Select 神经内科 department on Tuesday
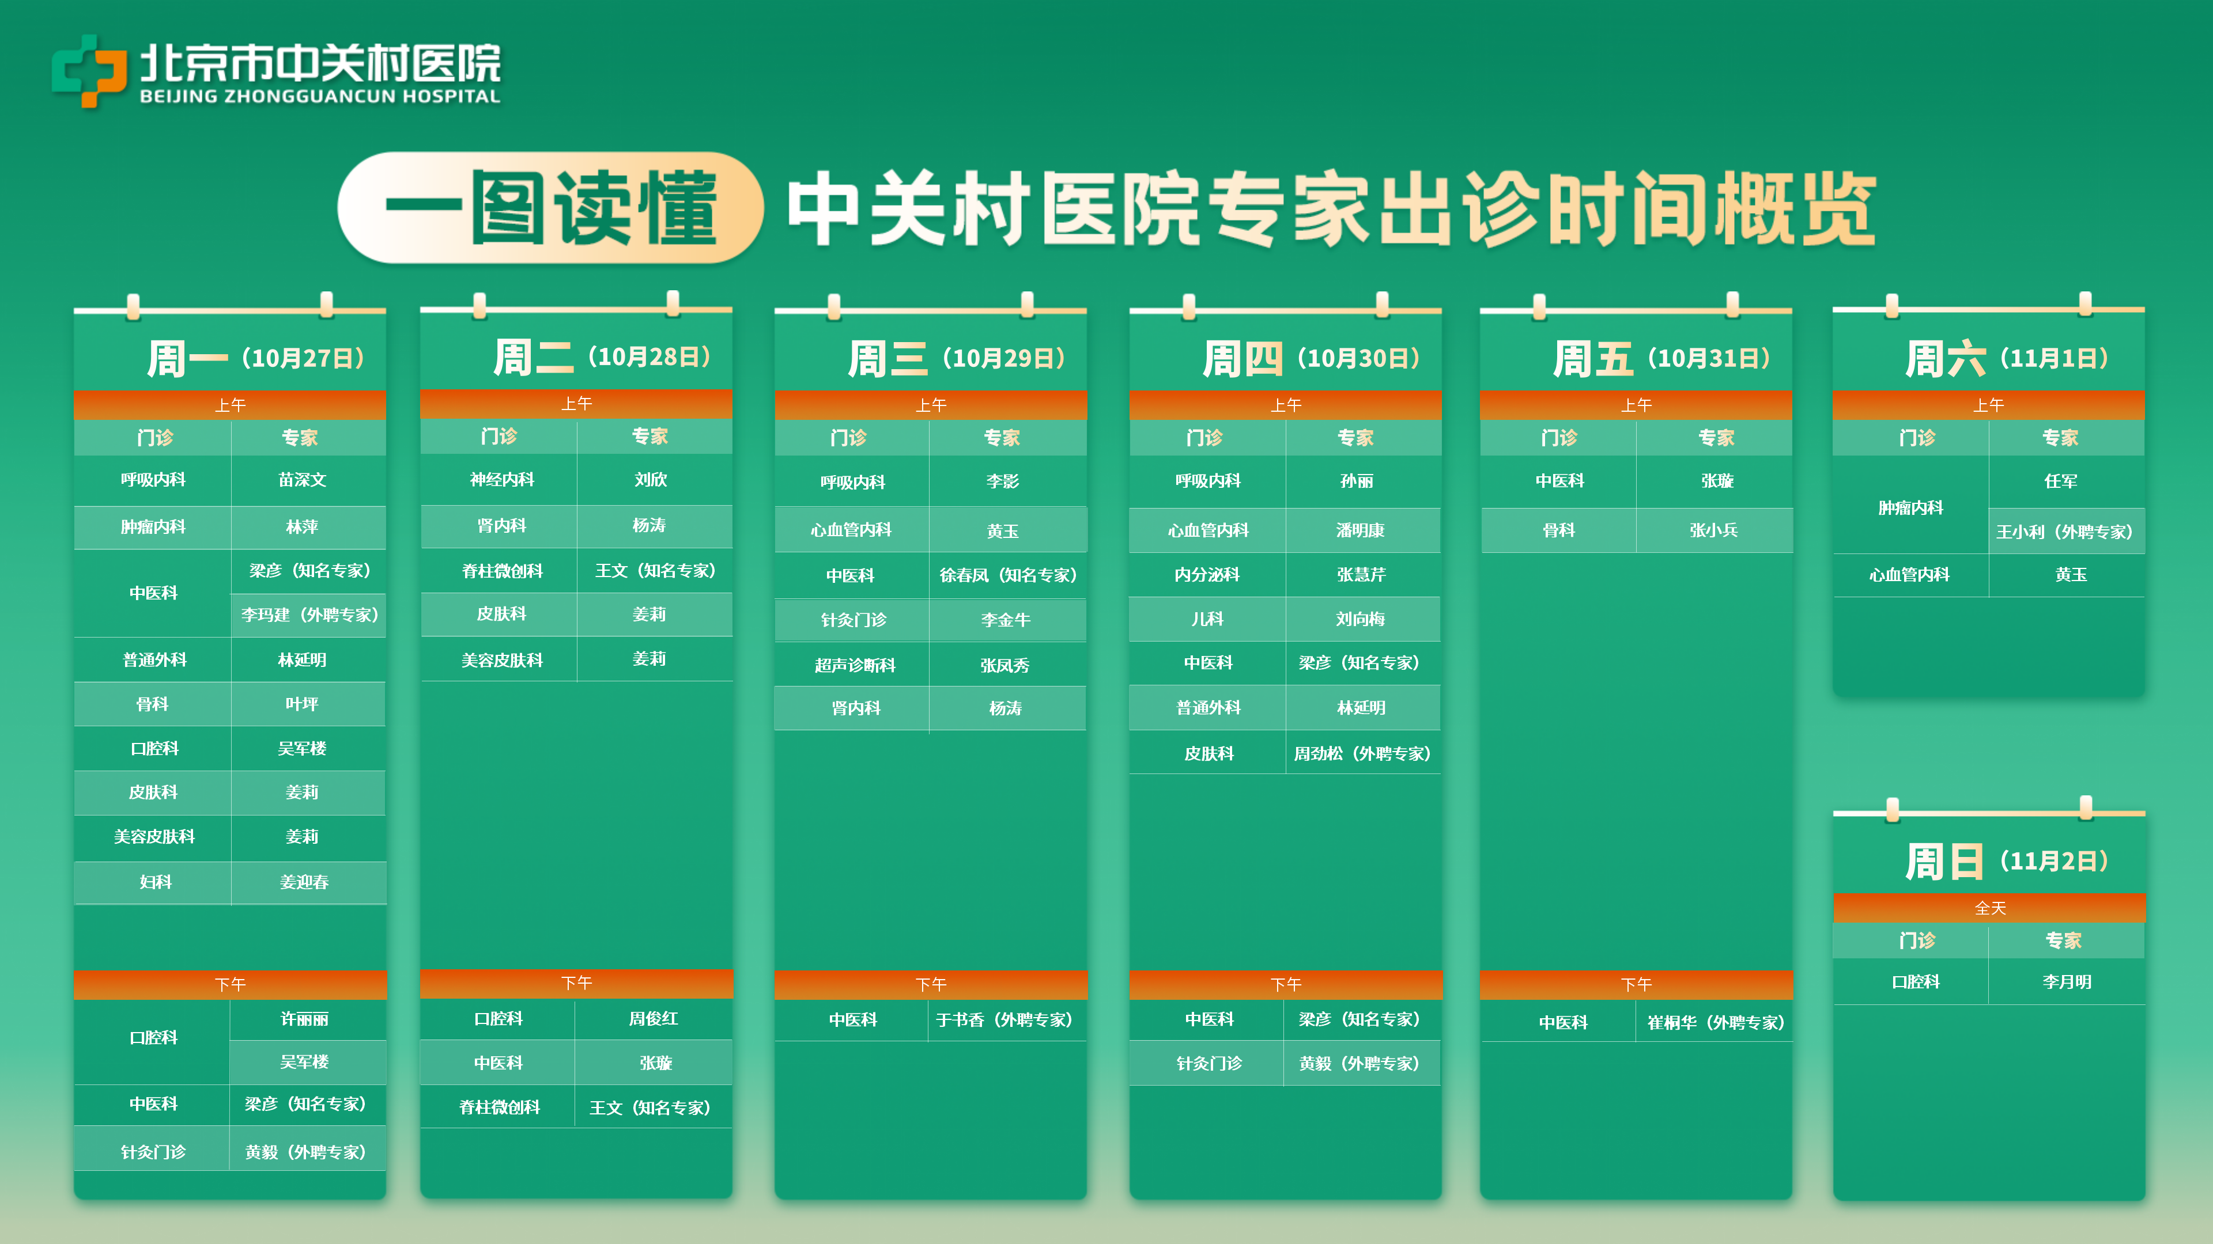 502,480
